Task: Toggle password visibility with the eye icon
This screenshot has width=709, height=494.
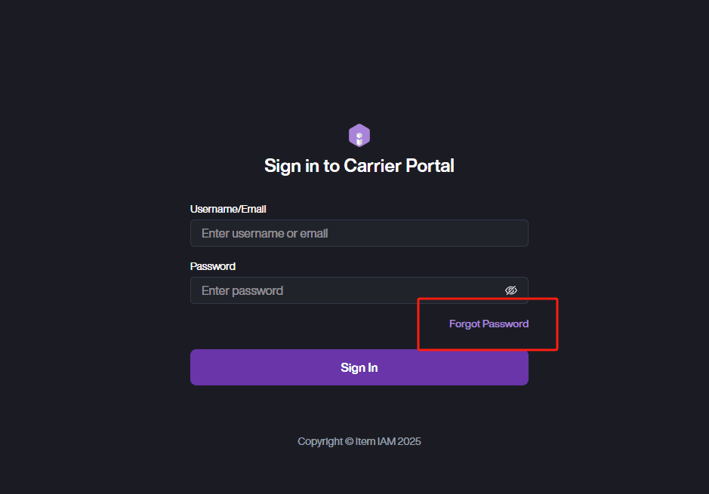Action: pyautogui.click(x=511, y=290)
